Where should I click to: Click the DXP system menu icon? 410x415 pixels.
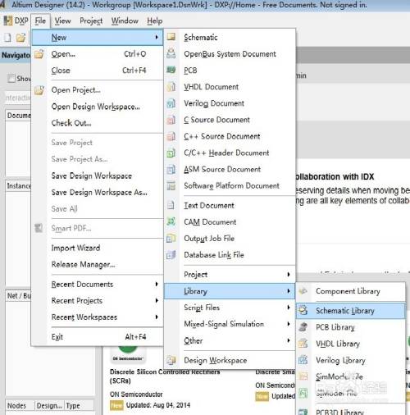click(x=8, y=21)
